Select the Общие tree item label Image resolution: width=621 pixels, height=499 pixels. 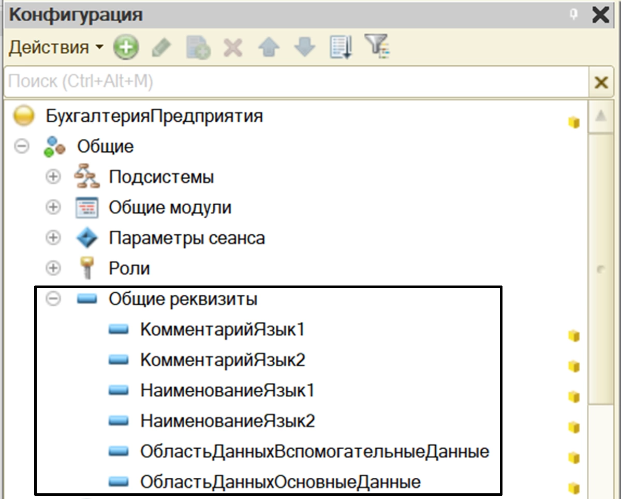[x=105, y=147]
